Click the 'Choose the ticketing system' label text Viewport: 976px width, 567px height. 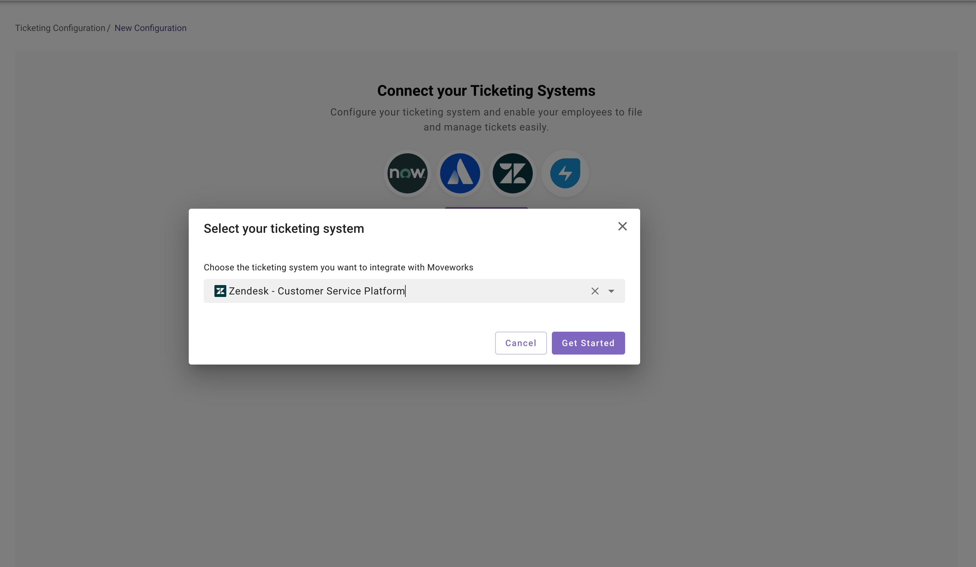338,267
